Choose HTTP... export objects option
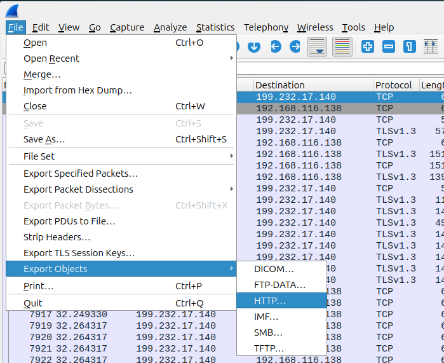This screenshot has width=444, height=363. point(282,301)
